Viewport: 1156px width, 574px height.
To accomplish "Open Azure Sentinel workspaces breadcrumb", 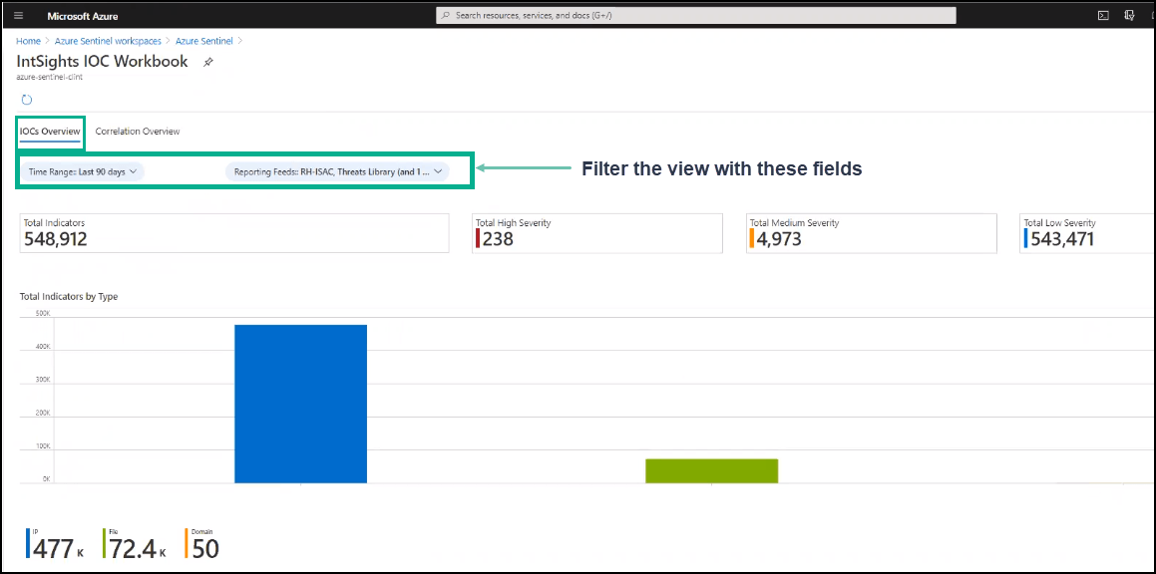I will point(108,41).
